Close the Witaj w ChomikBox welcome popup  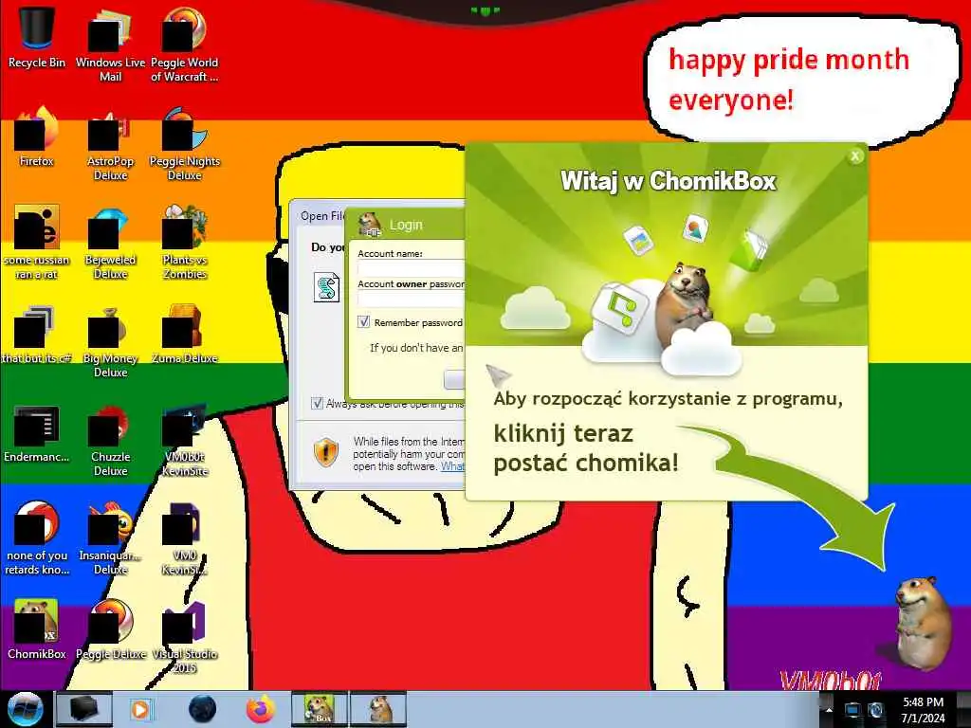click(x=855, y=156)
